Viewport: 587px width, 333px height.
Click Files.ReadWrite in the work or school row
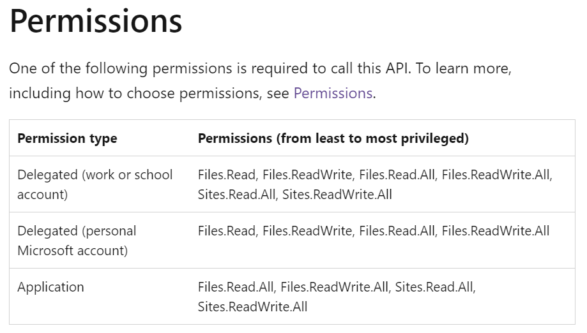307,175
